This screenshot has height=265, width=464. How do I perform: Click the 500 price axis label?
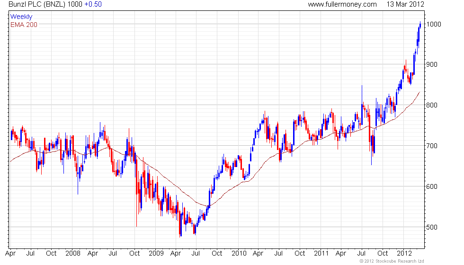click(x=432, y=228)
